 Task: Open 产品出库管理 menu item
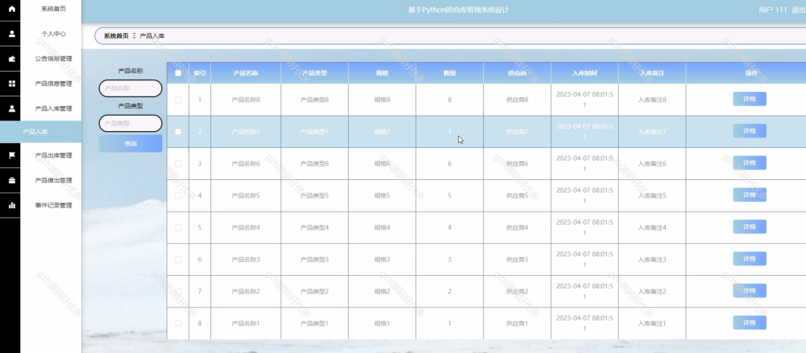click(54, 156)
